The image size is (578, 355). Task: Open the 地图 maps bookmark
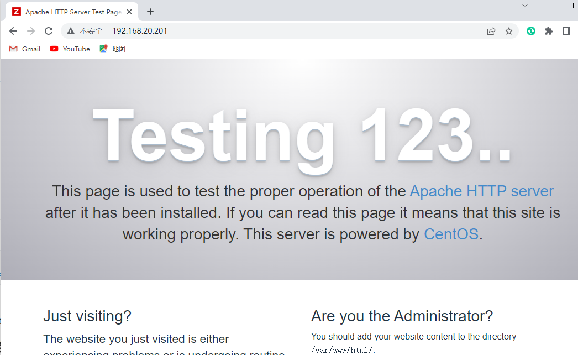pyautogui.click(x=113, y=49)
